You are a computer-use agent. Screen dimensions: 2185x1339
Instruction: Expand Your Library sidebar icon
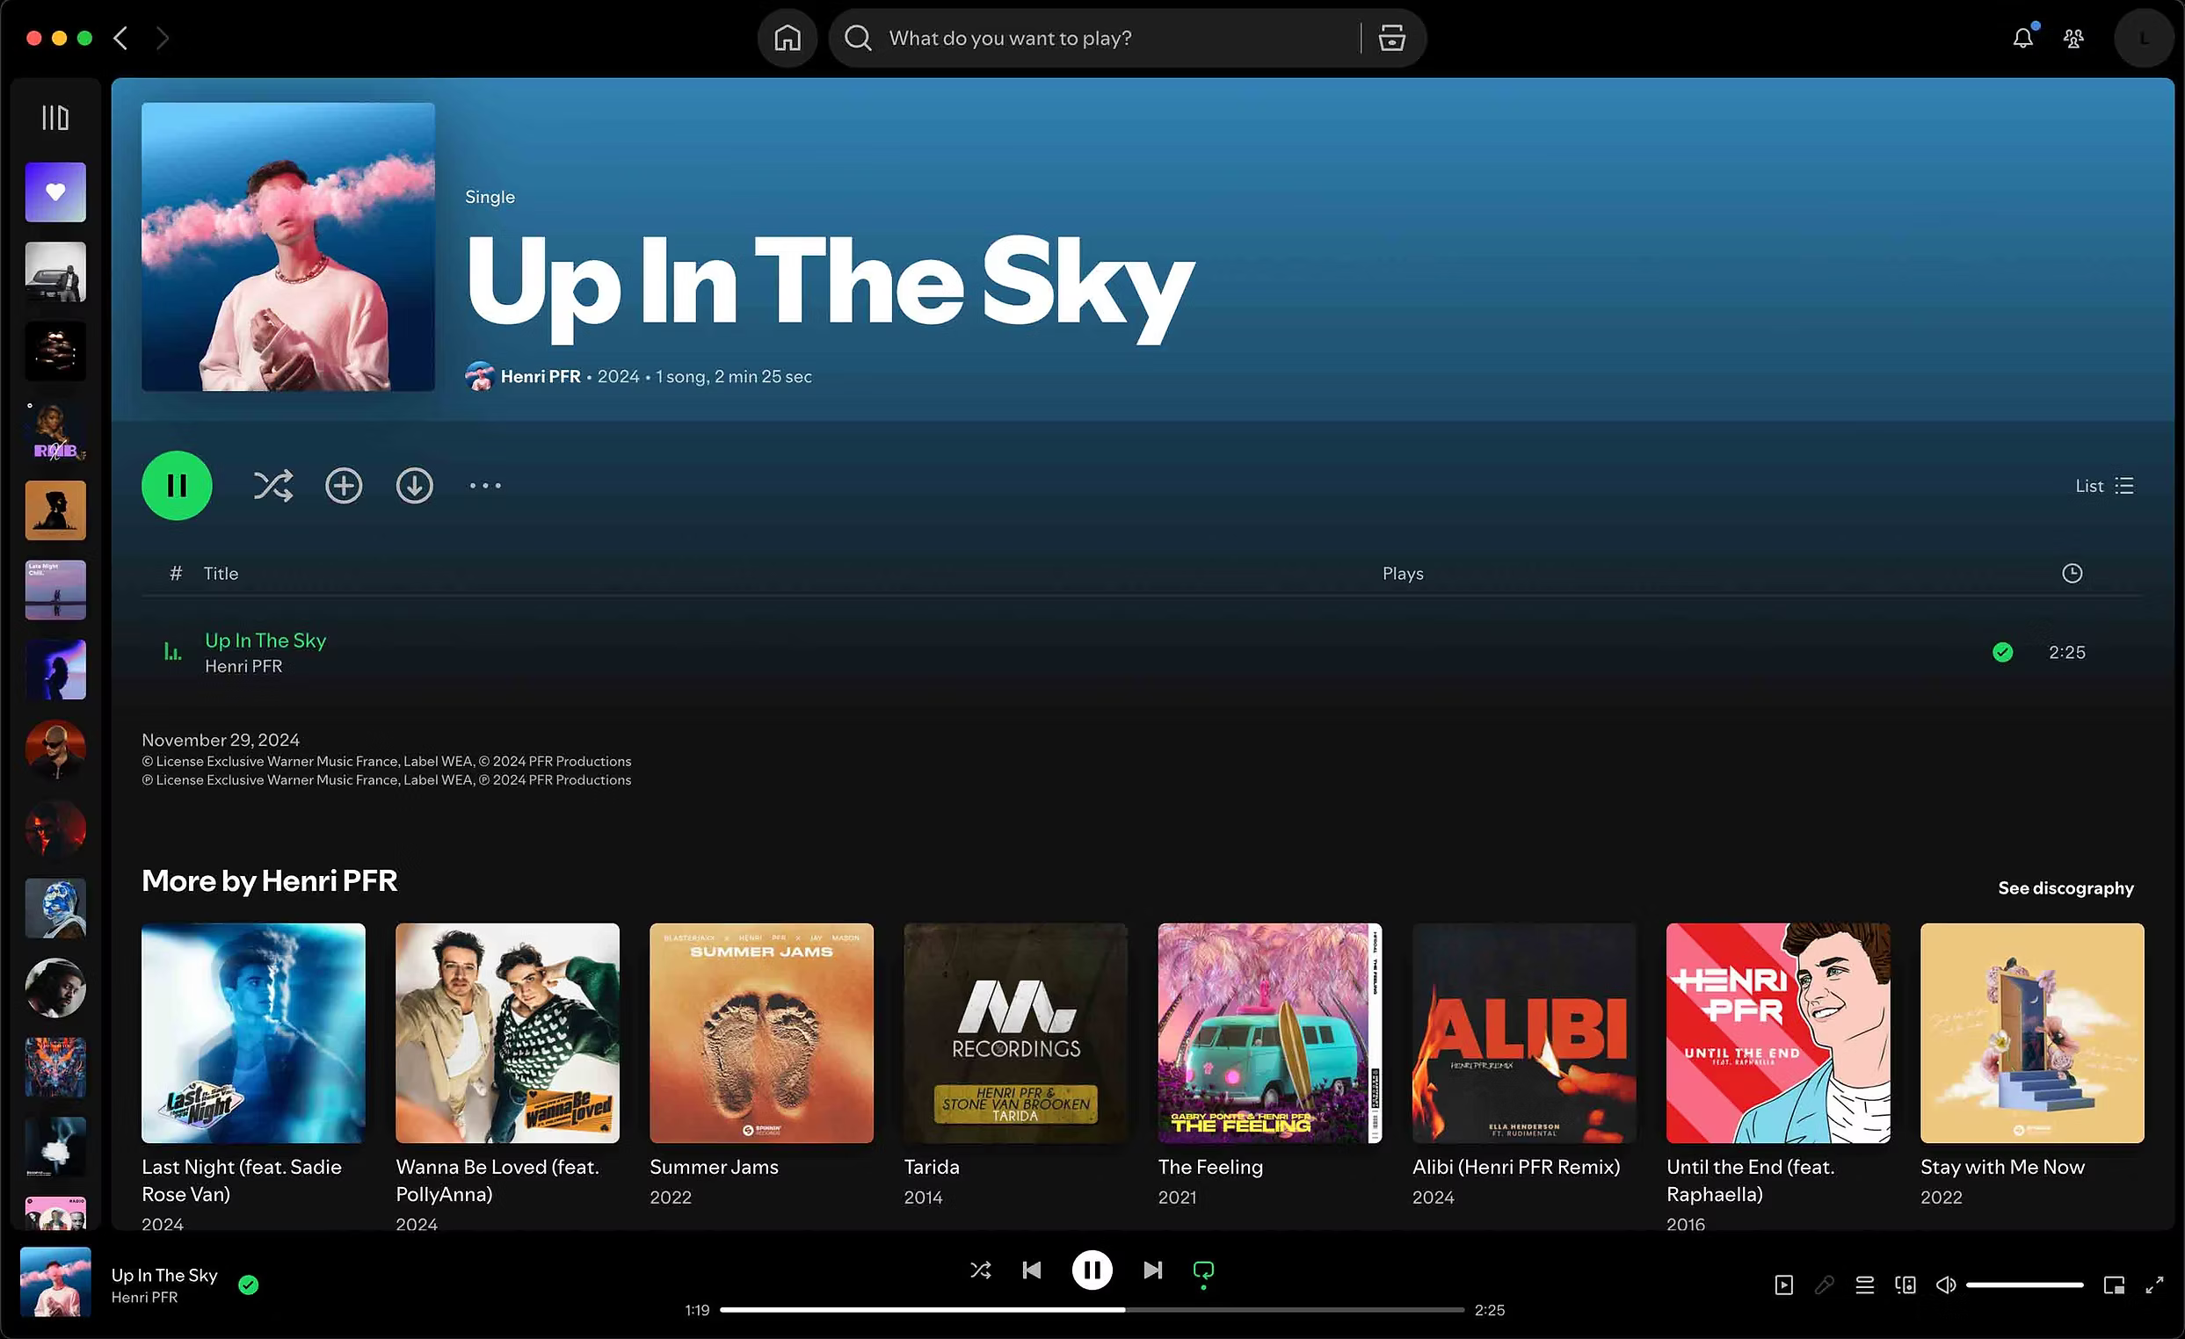[x=55, y=118]
